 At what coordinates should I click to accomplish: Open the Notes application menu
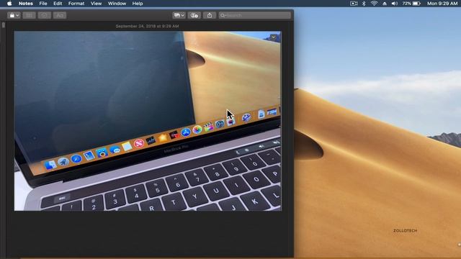(26, 4)
